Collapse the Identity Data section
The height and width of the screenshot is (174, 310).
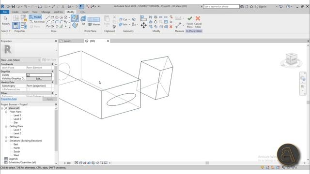click(52, 82)
